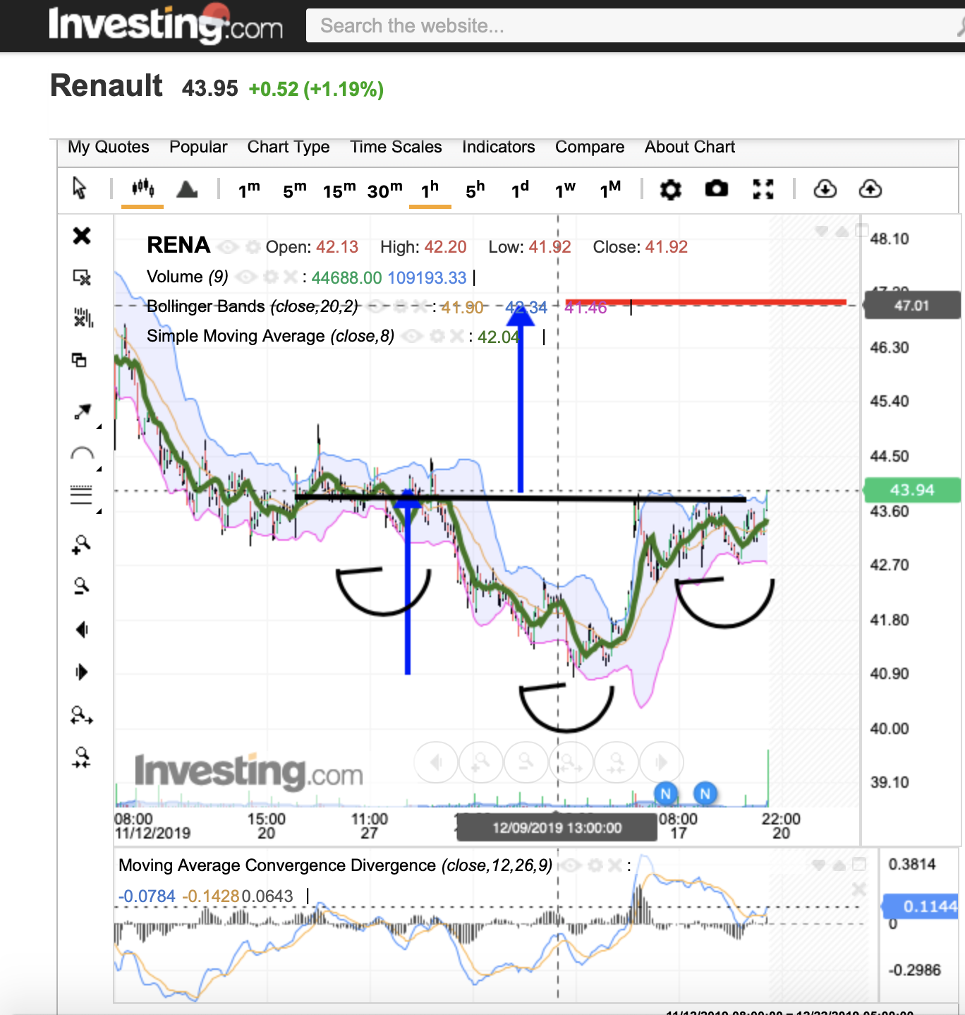Open the Compare menu
The image size is (965, 1015).
[590, 147]
